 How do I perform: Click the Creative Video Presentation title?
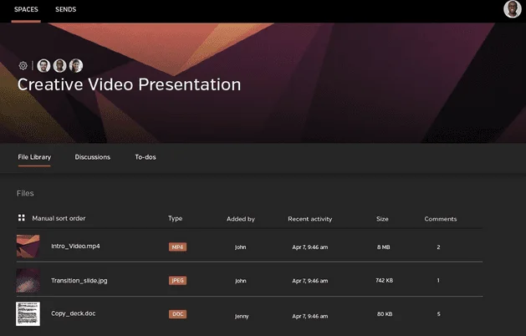[x=129, y=84]
